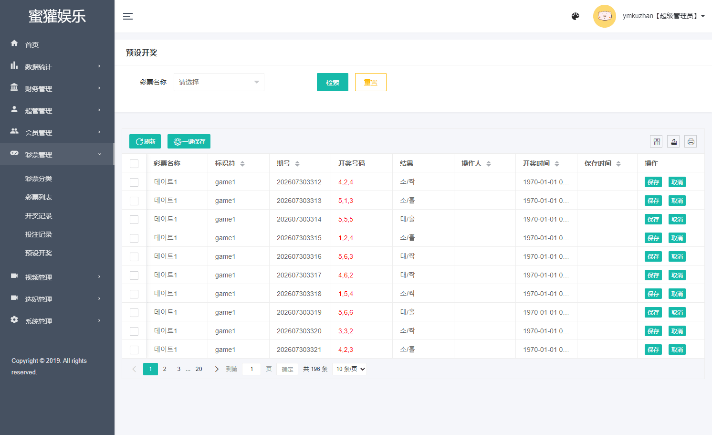Viewport: 712px width, 435px height.
Task: Go to page 3 in pagination
Action: click(179, 369)
